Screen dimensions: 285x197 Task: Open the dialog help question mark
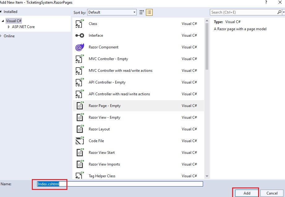click(x=266, y=2)
